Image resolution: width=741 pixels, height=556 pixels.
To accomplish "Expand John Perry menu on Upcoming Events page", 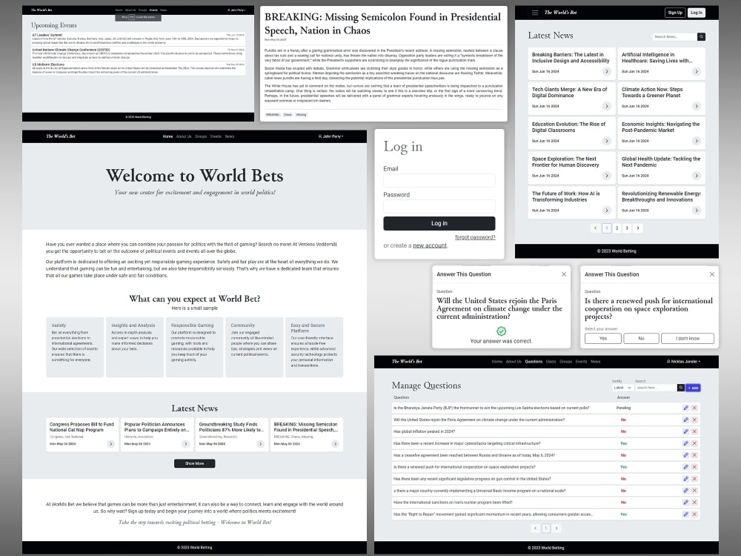I will (x=236, y=10).
